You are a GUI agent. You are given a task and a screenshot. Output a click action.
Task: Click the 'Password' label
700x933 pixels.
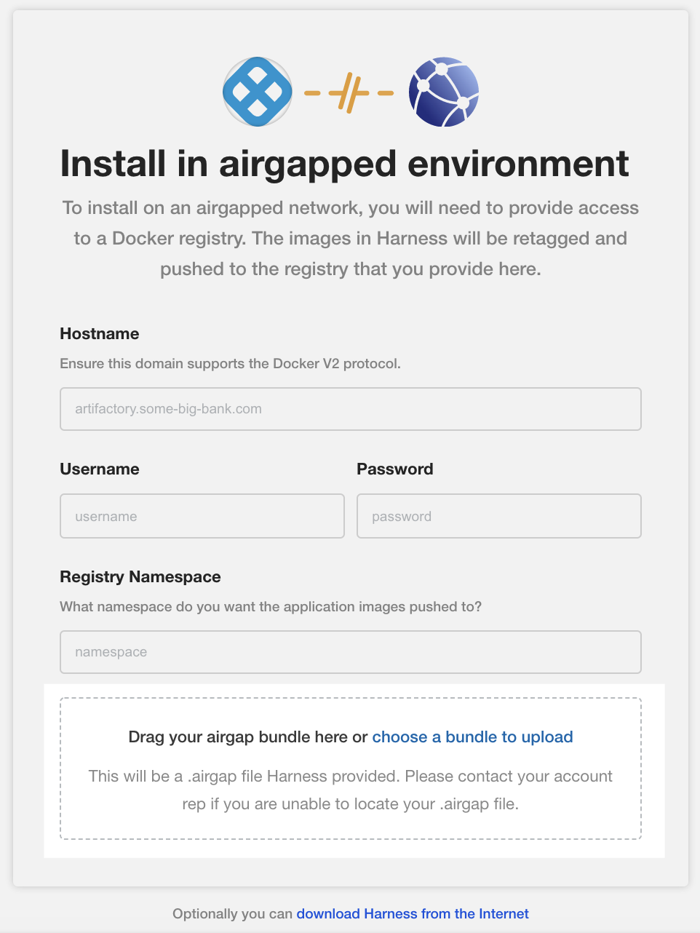[395, 469]
